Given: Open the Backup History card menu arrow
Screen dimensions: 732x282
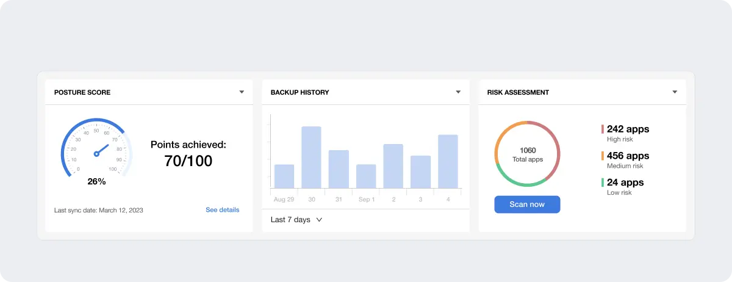Looking at the screenshot, I should click(x=458, y=92).
